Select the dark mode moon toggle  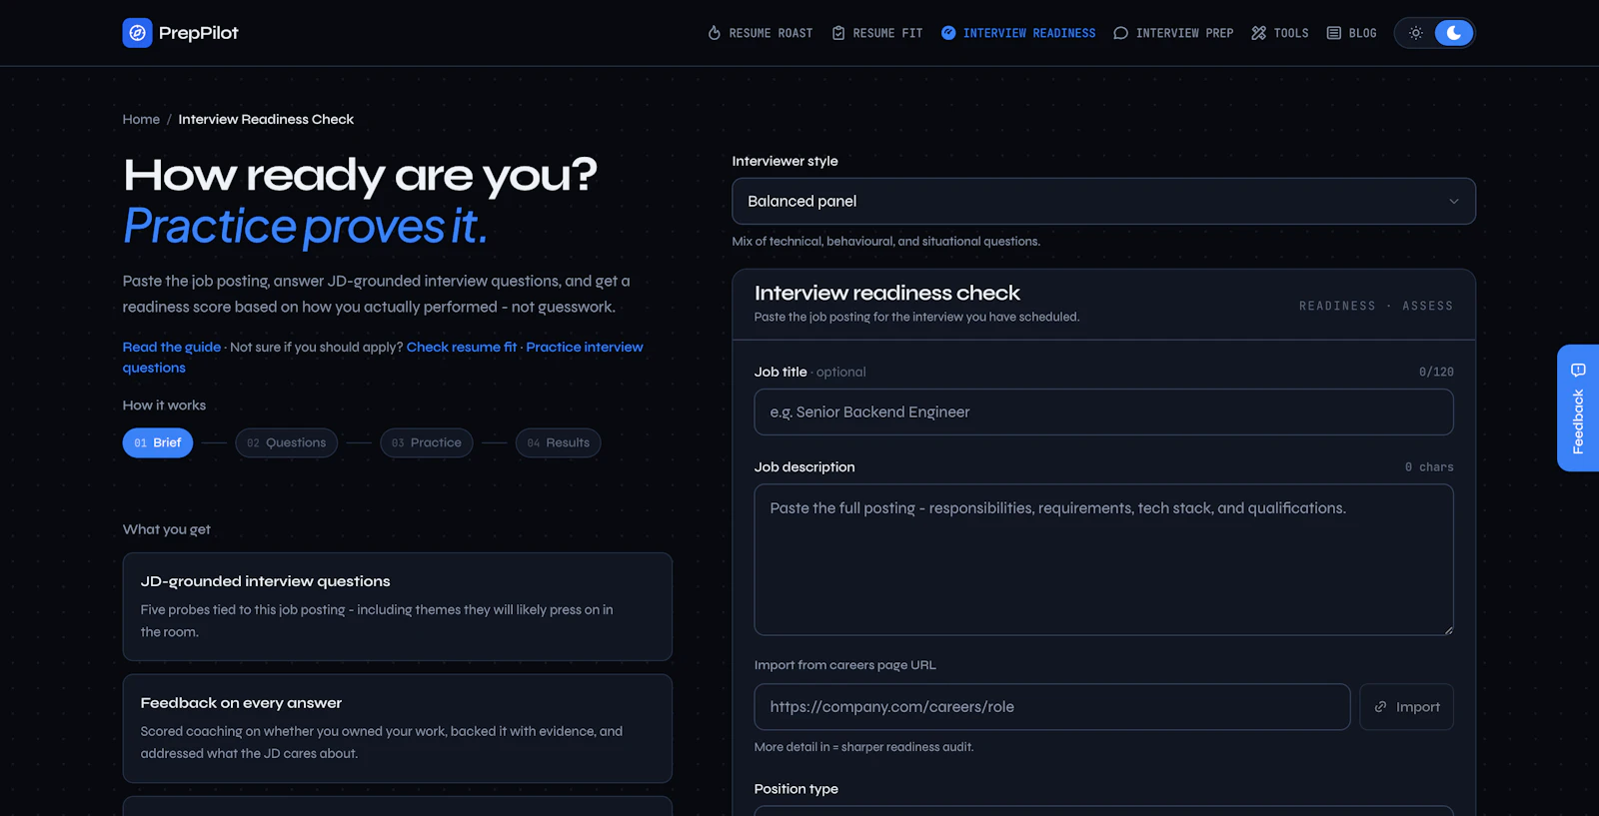1454,33
